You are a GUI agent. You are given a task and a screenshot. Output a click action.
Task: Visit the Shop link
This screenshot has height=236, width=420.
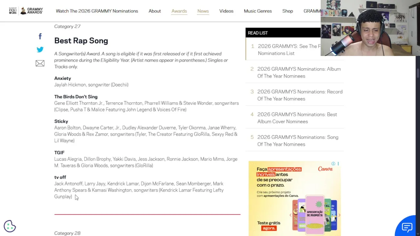coord(287,11)
